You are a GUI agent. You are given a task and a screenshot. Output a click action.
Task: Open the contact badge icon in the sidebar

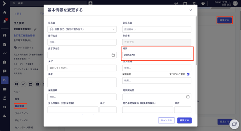5,62
